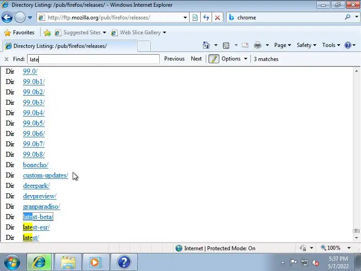Click the Home page icon
Viewport: 361px width, 271px height.
point(206,45)
